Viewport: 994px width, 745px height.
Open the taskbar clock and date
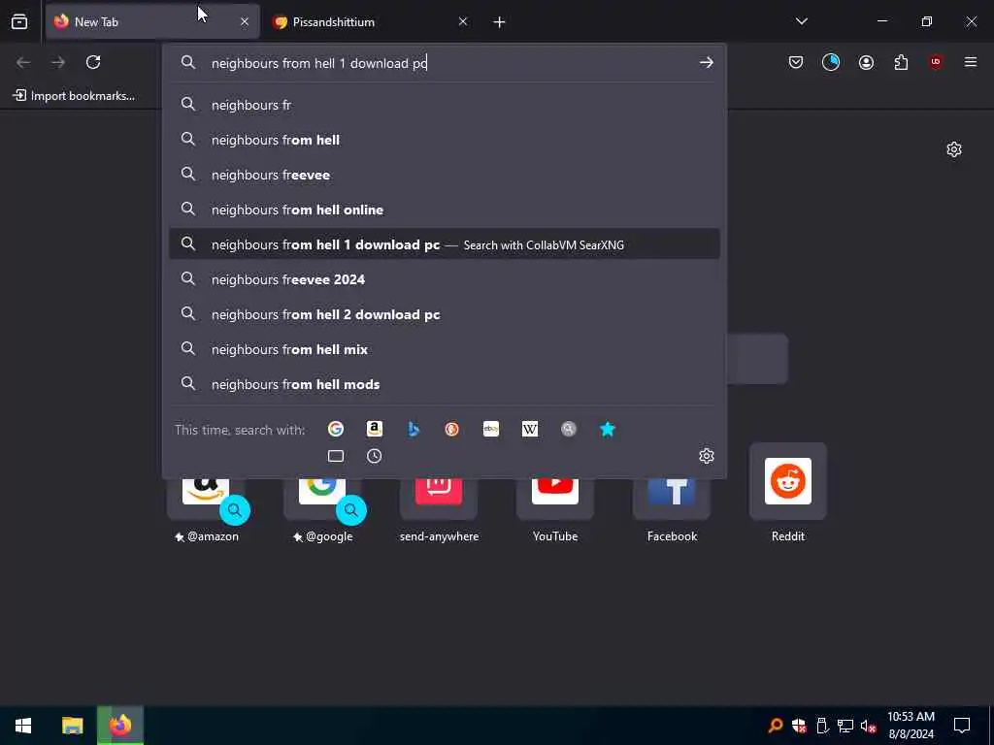coord(911,726)
